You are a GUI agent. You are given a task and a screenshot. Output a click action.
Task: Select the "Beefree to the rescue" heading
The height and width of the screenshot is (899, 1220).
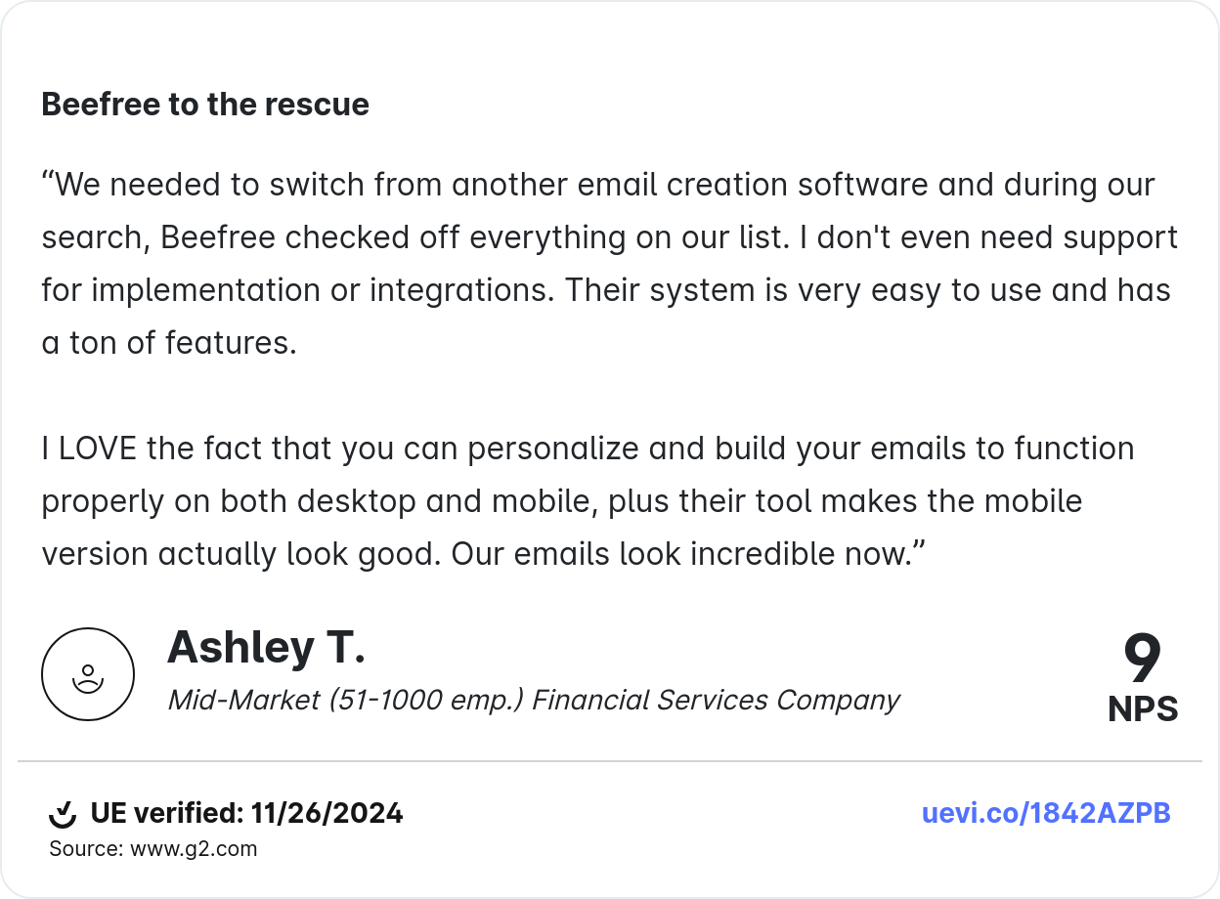(x=205, y=105)
